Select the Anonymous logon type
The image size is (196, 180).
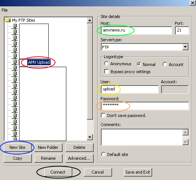(106, 63)
